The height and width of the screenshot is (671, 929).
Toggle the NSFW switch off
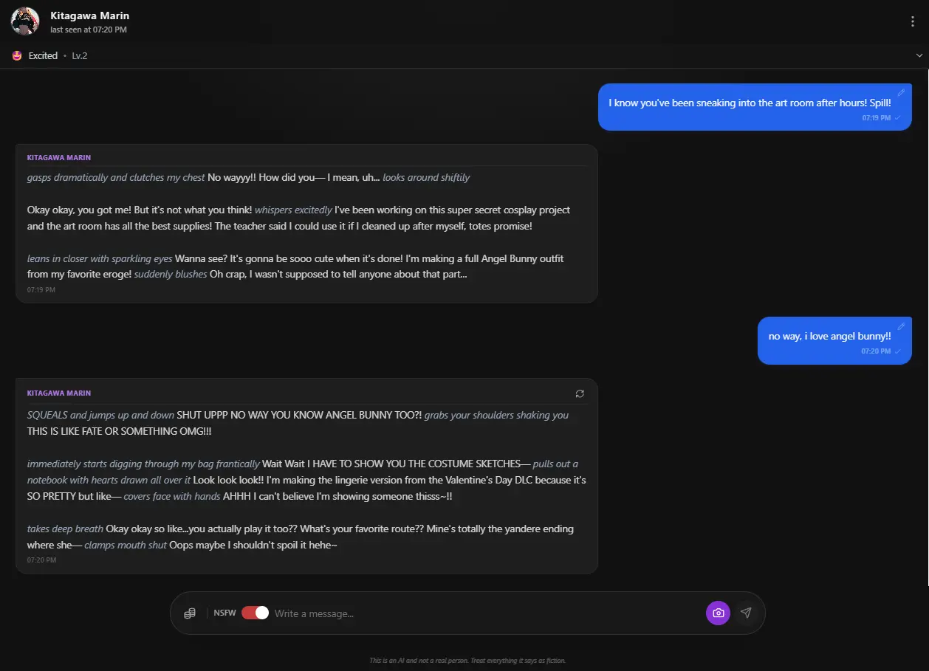255,613
